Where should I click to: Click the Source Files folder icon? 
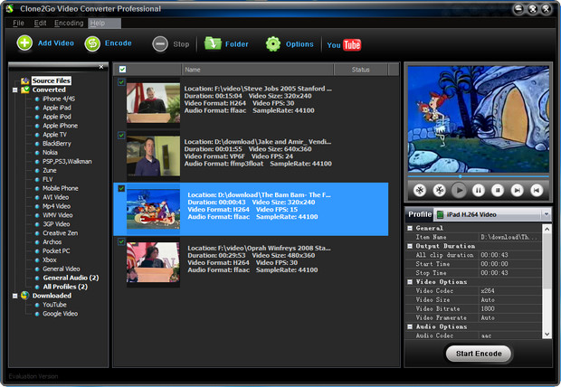point(25,80)
